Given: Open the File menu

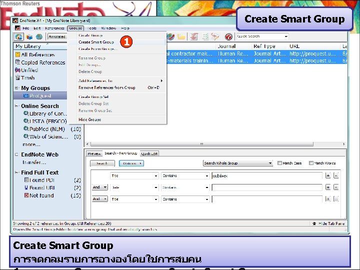Looking at the screenshot, I should tap(25, 28).
